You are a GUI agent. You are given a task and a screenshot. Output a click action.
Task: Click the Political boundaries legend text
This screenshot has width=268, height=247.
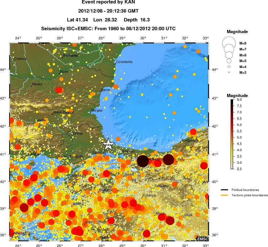245,190
